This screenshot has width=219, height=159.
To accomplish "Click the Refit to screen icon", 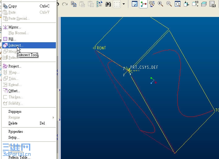I will [178, 4].
